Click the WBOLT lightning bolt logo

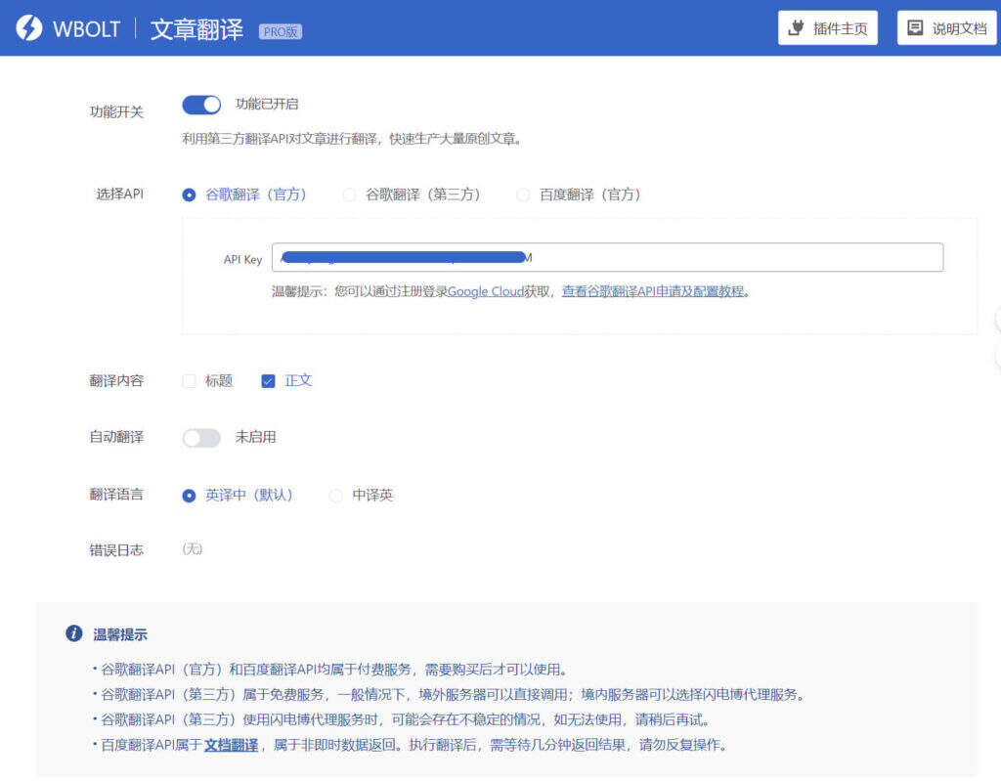tap(29, 28)
